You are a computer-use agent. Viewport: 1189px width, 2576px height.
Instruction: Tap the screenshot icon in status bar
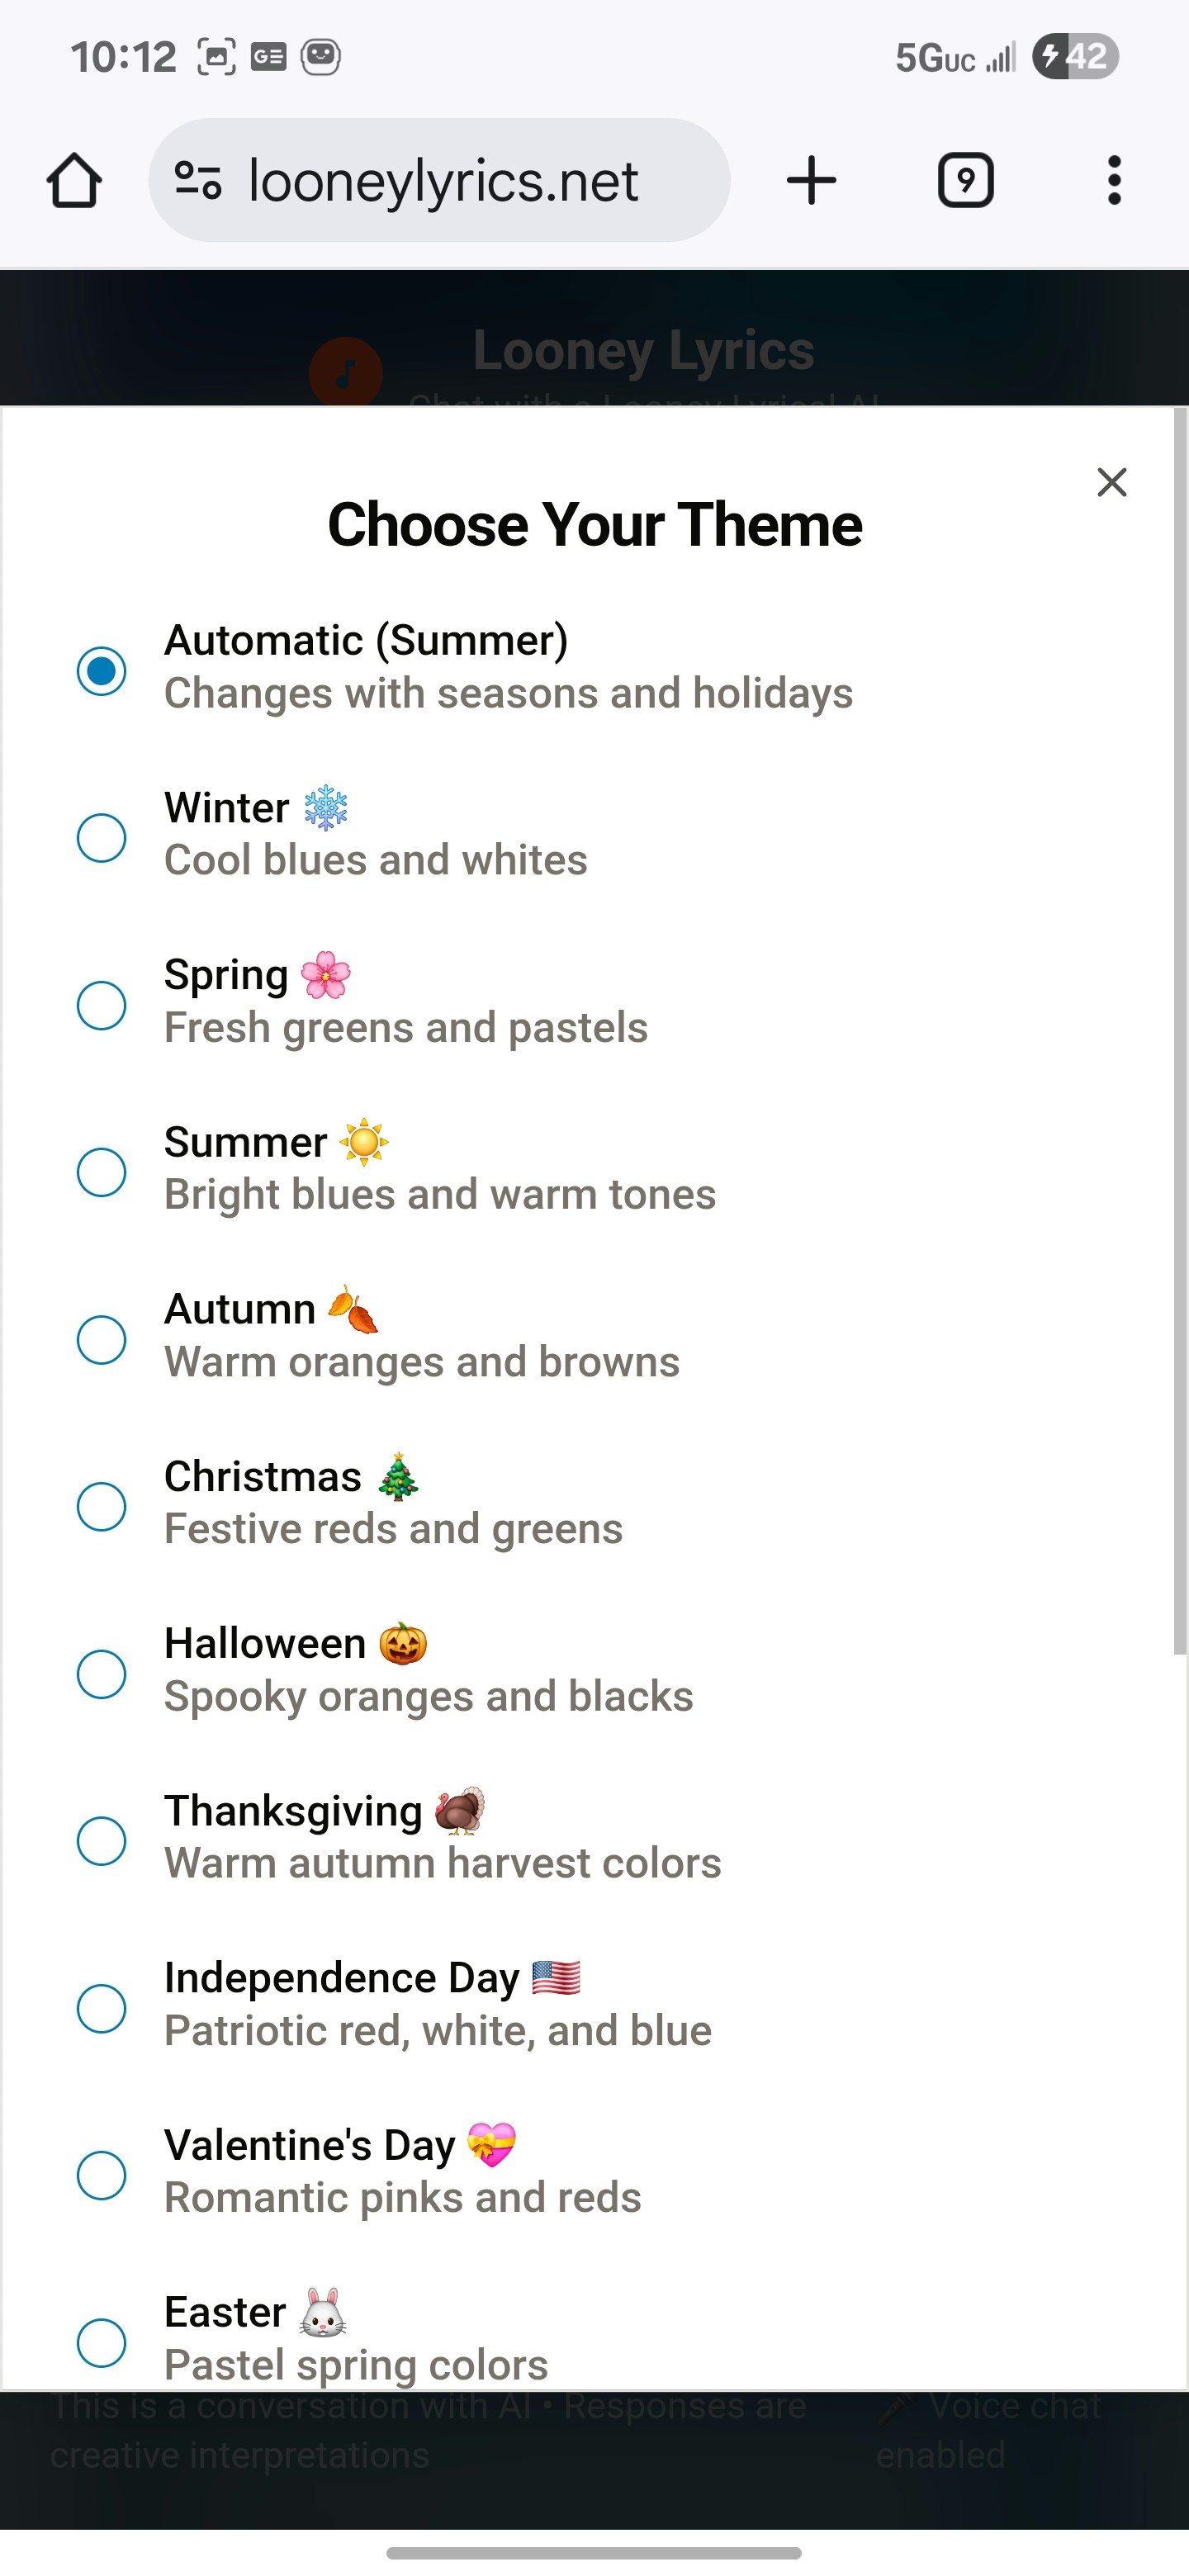point(216,57)
